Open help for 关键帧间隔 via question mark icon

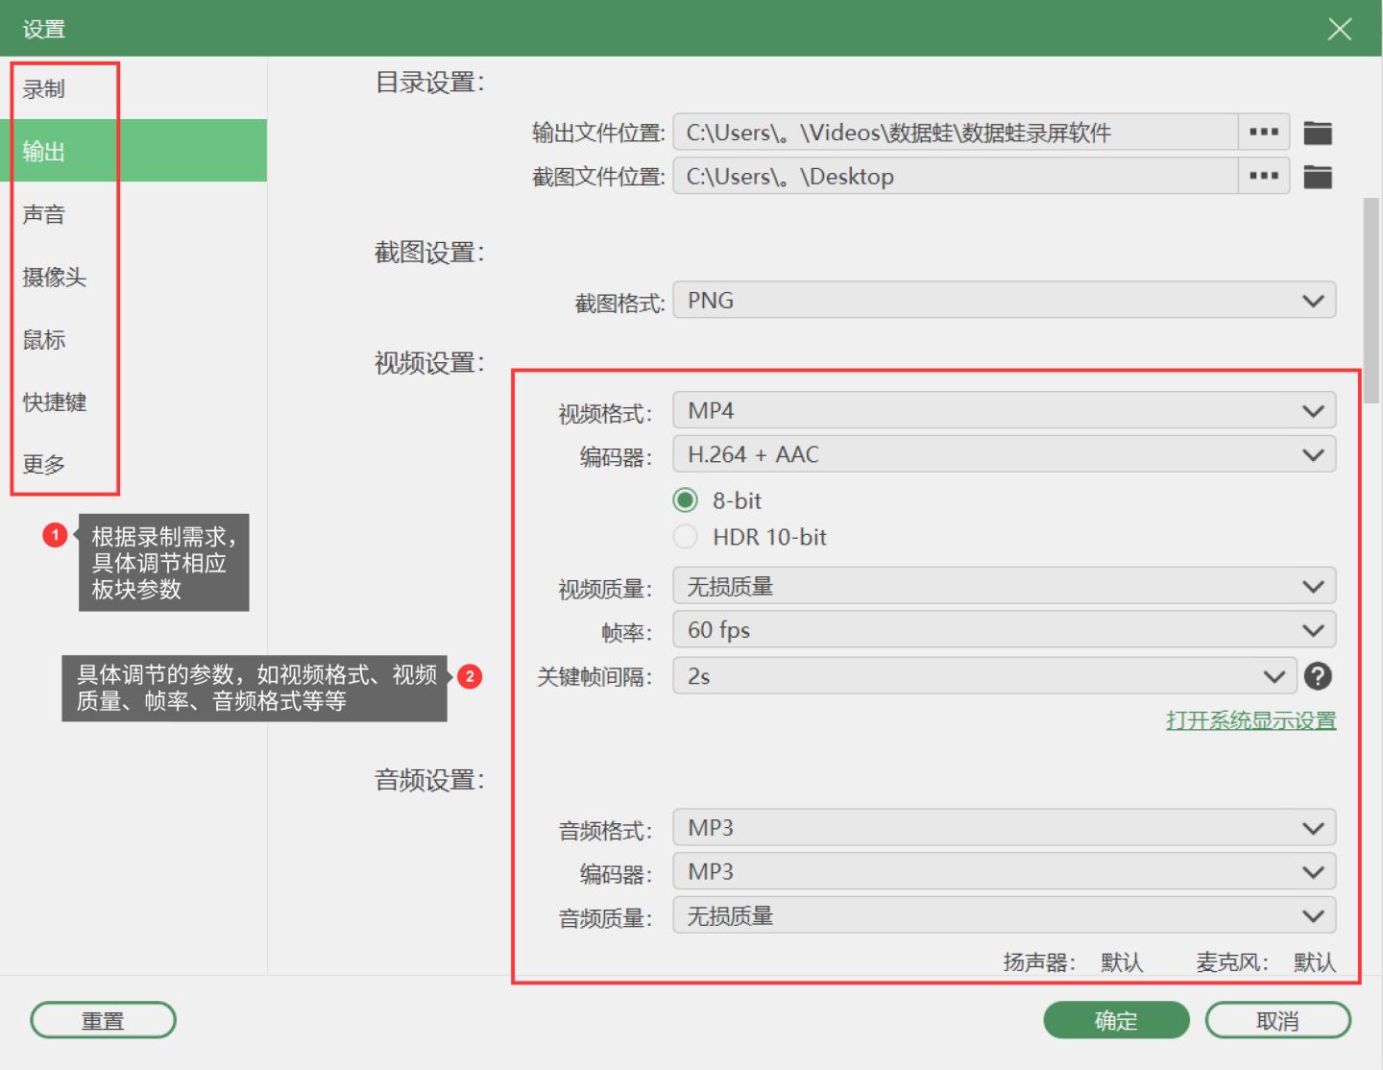pos(1319,676)
